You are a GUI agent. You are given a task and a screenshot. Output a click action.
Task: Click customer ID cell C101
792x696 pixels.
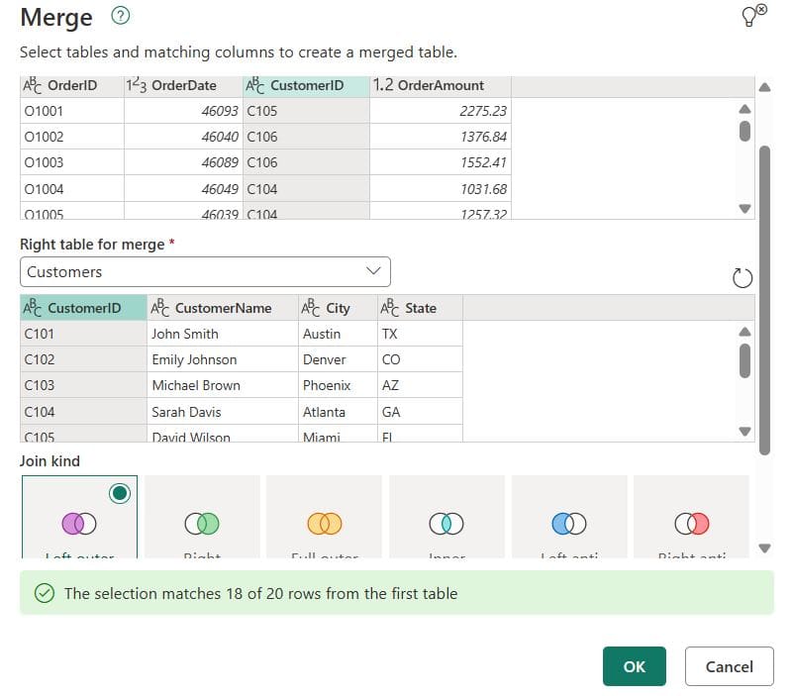(83, 334)
